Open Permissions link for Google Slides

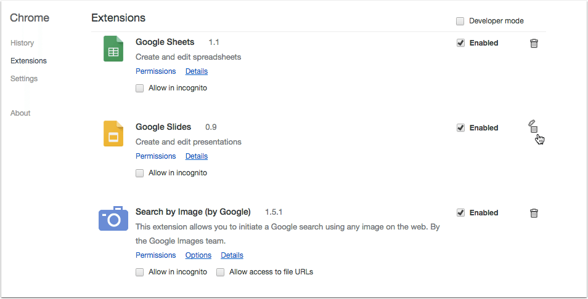[155, 156]
